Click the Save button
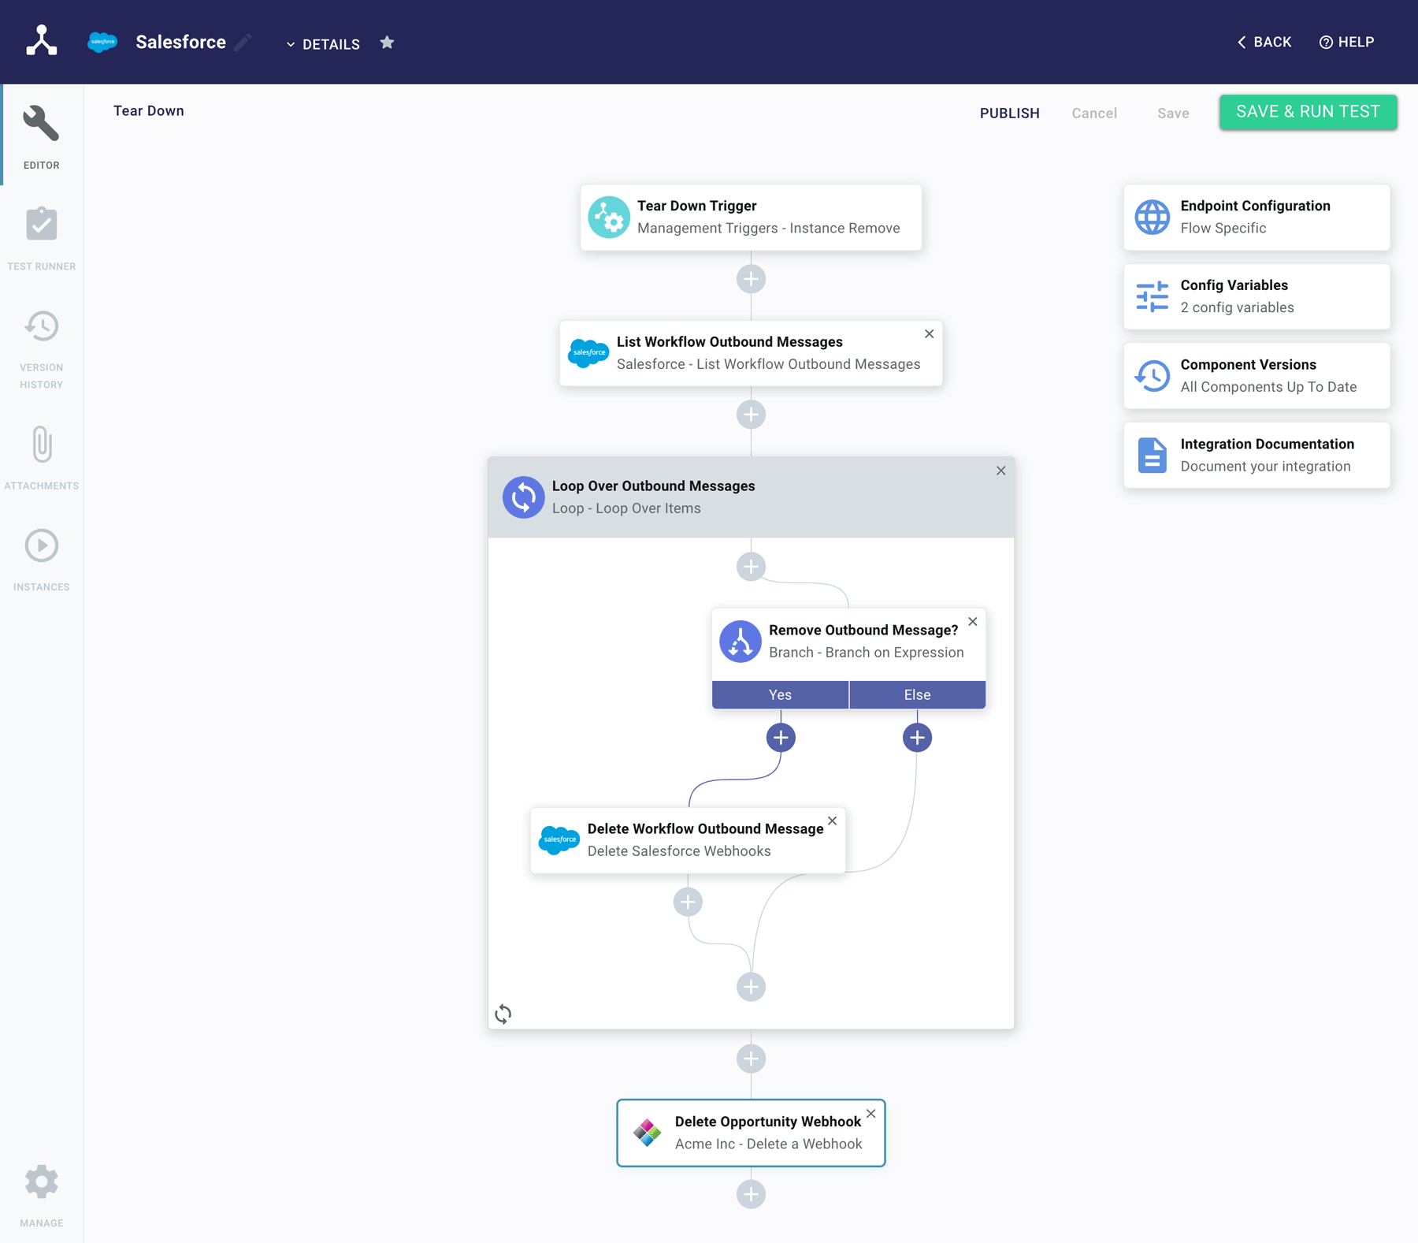Image resolution: width=1418 pixels, height=1243 pixels. [1173, 113]
